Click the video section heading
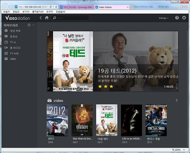 (x=58, y=100)
